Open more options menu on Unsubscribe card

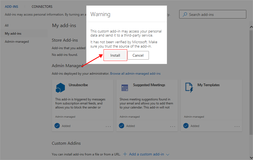point(108,126)
